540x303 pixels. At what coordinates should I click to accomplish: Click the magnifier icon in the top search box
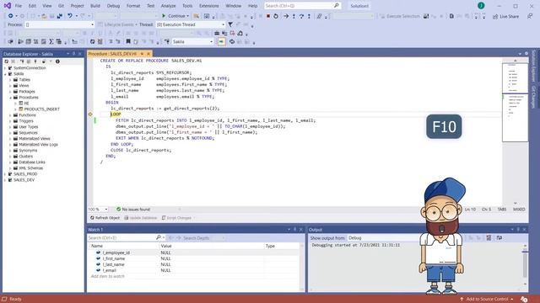[336, 6]
